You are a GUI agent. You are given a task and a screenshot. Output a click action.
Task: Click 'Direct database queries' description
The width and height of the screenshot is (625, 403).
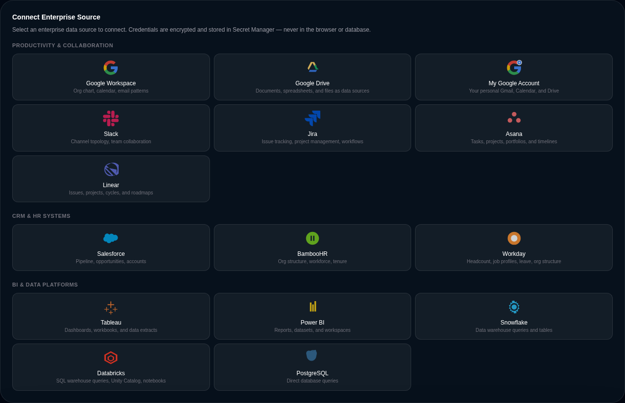(x=312, y=381)
